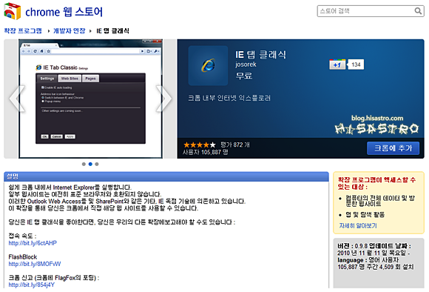429x292 pixels.
Task: Click the FlashBlock text label
Action: click(23, 257)
